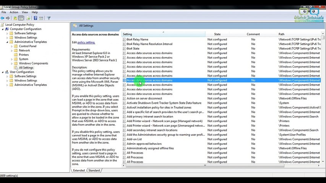Click the Export List toolbar icon
This screenshot has width=326, height=183.
pos(28,18)
